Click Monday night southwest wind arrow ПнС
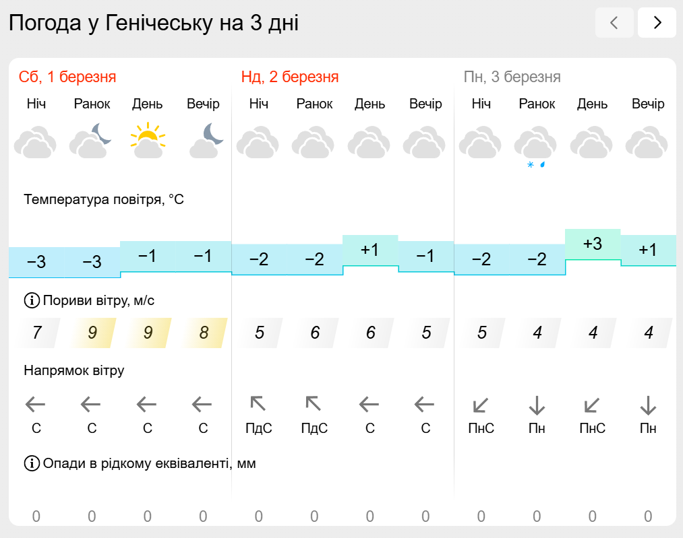This screenshot has width=683, height=538. [x=481, y=405]
